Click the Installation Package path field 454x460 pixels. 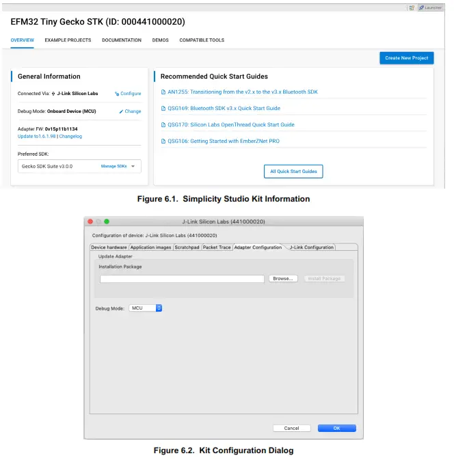click(182, 279)
